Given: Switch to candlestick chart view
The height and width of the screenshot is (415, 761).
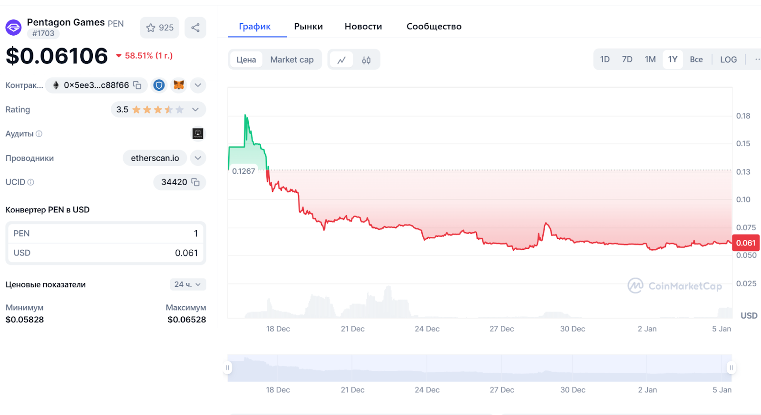Looking at the screenshot, I should (x=366, y=60).
